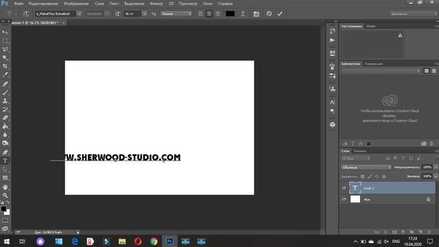Open the Actions panel play icon

332,40
